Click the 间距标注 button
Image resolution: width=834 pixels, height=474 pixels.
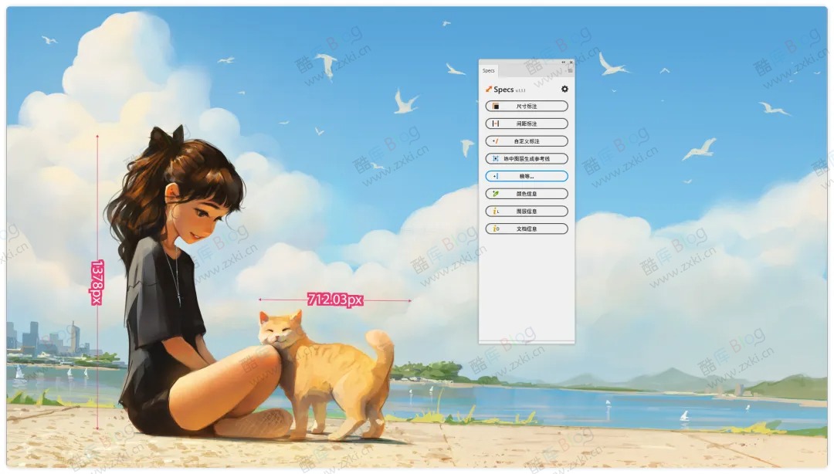[x=526, y=123]
